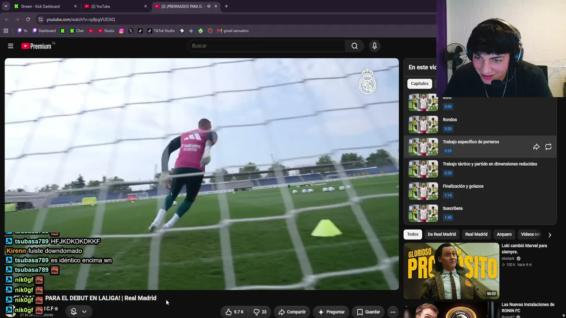Like the video with thumbs up
This screenshot has width=566, height=318.
[x=234, y=312]
